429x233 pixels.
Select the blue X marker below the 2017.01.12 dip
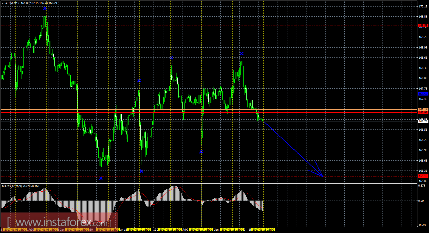[141, 171]
